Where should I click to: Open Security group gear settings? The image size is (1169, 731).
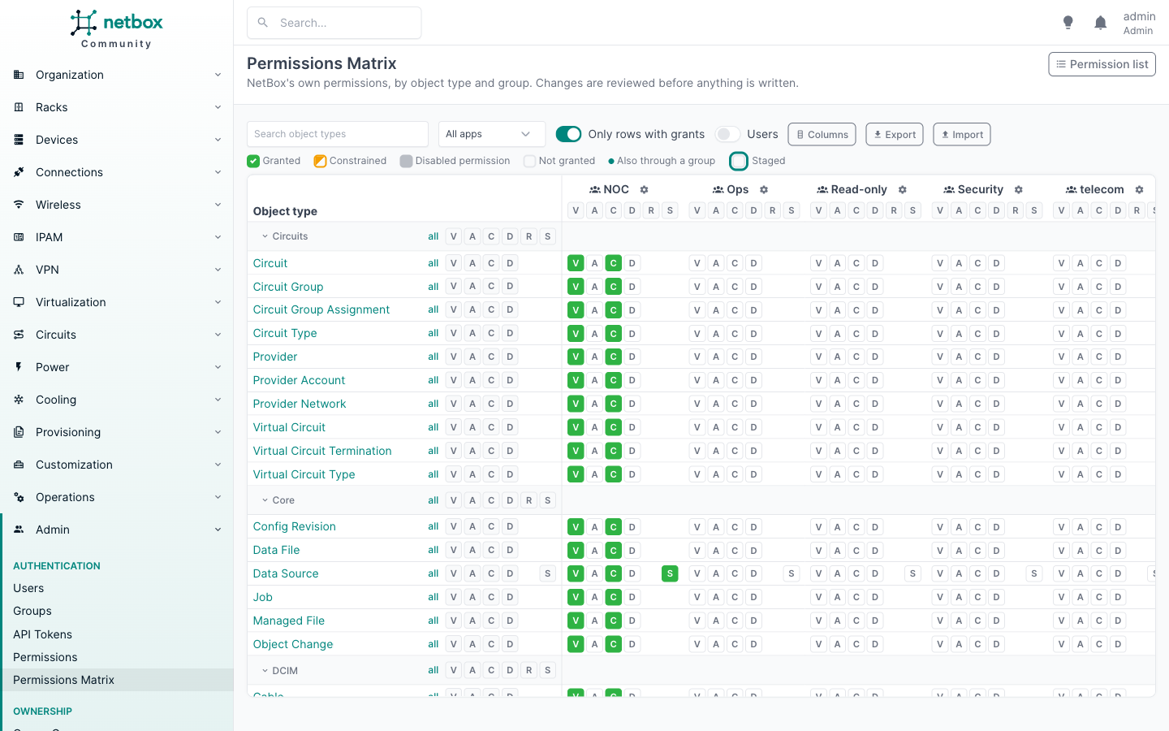[x=1019, y=190]
